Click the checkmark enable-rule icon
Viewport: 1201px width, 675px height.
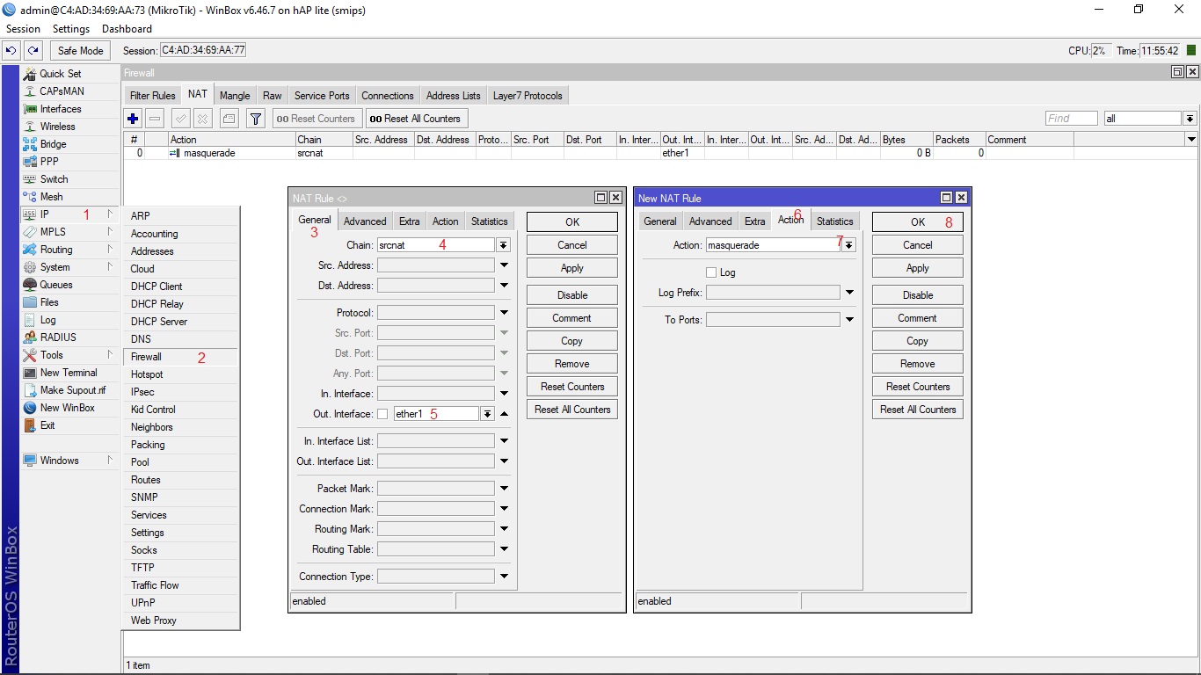pyautogui.click(x=181, y=119)
